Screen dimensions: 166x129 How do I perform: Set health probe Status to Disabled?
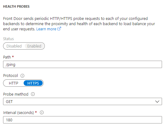pos(14,46)
